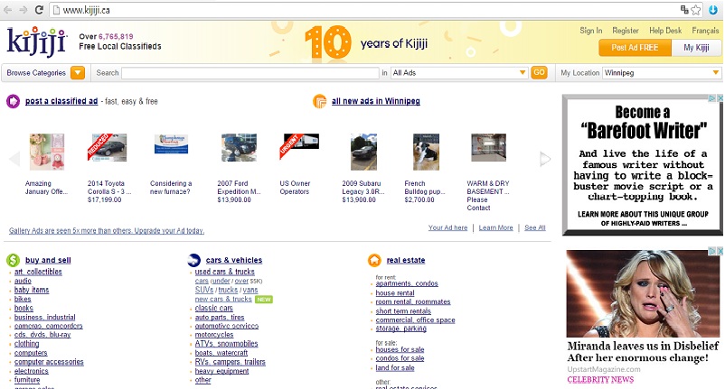Click the orange all-new-ads icon
This screenshot has height=389, width=725.
[319, 102]
